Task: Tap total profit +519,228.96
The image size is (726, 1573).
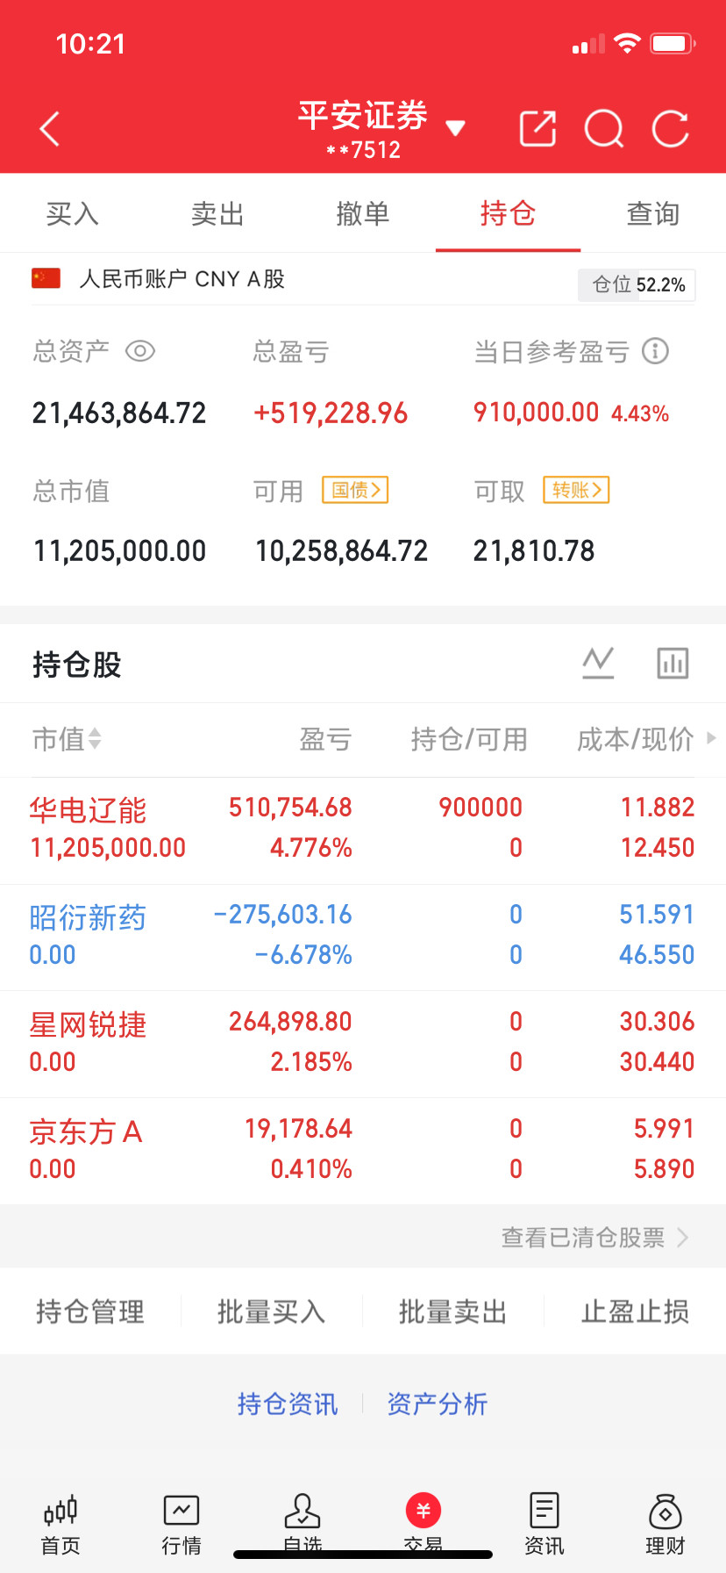Action: [331, 413]
